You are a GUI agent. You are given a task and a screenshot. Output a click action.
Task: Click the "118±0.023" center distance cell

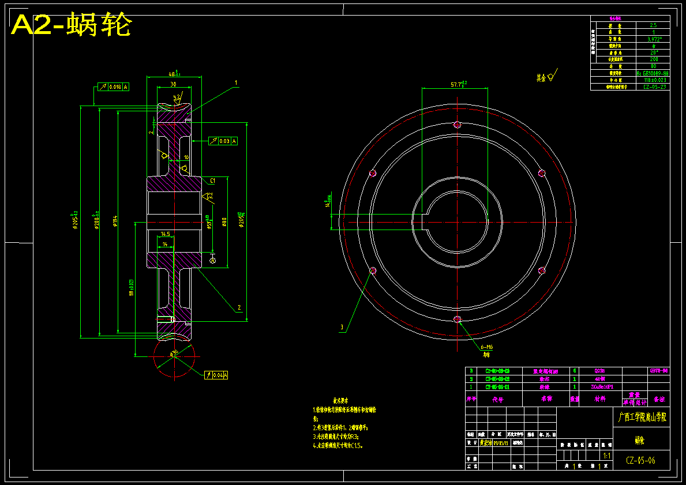(653, 80)
